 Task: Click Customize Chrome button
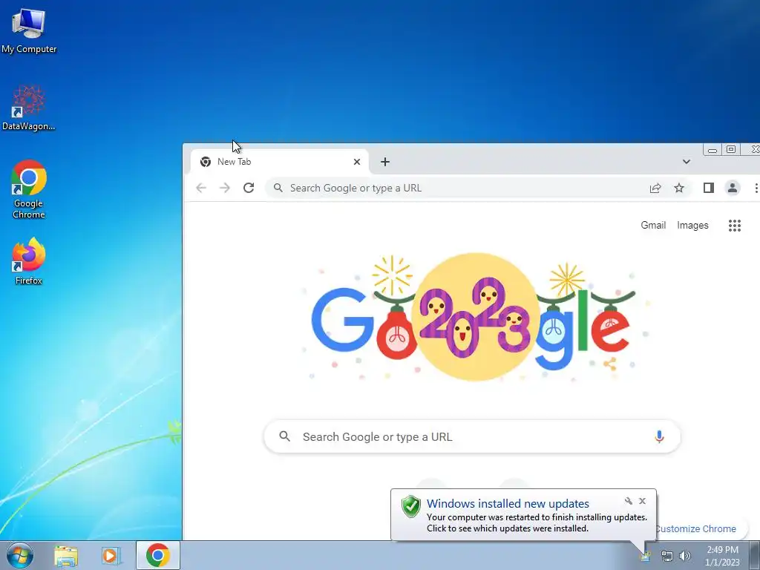click(696, 528)
